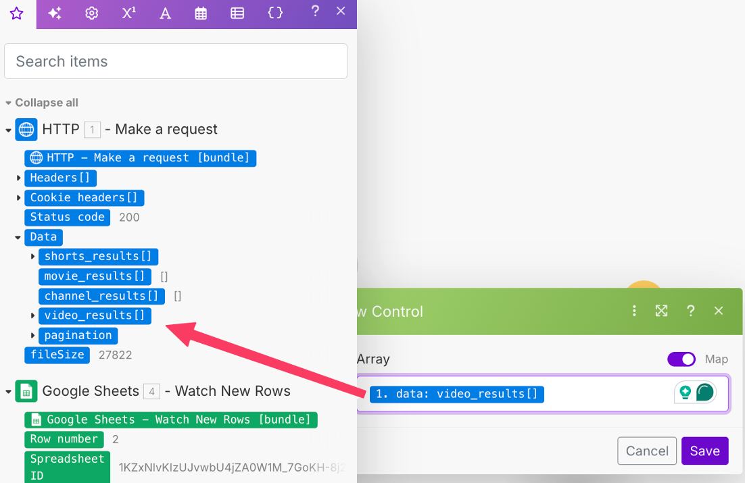Select the Row number pill

click(x=64, y=439)
